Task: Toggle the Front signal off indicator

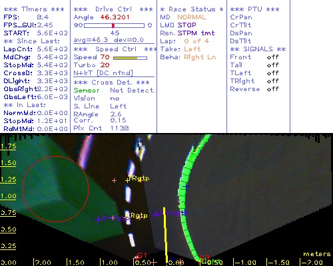Action: (x=272, y=57)
